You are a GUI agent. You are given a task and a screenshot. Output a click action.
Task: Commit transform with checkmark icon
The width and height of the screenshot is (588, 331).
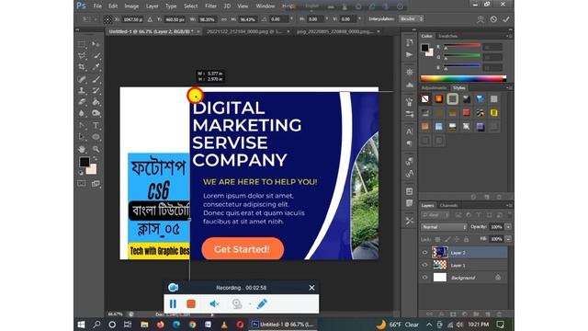(x=506, y=19)
